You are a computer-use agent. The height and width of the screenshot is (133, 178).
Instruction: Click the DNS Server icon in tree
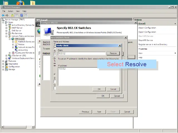tap(10, 31)
